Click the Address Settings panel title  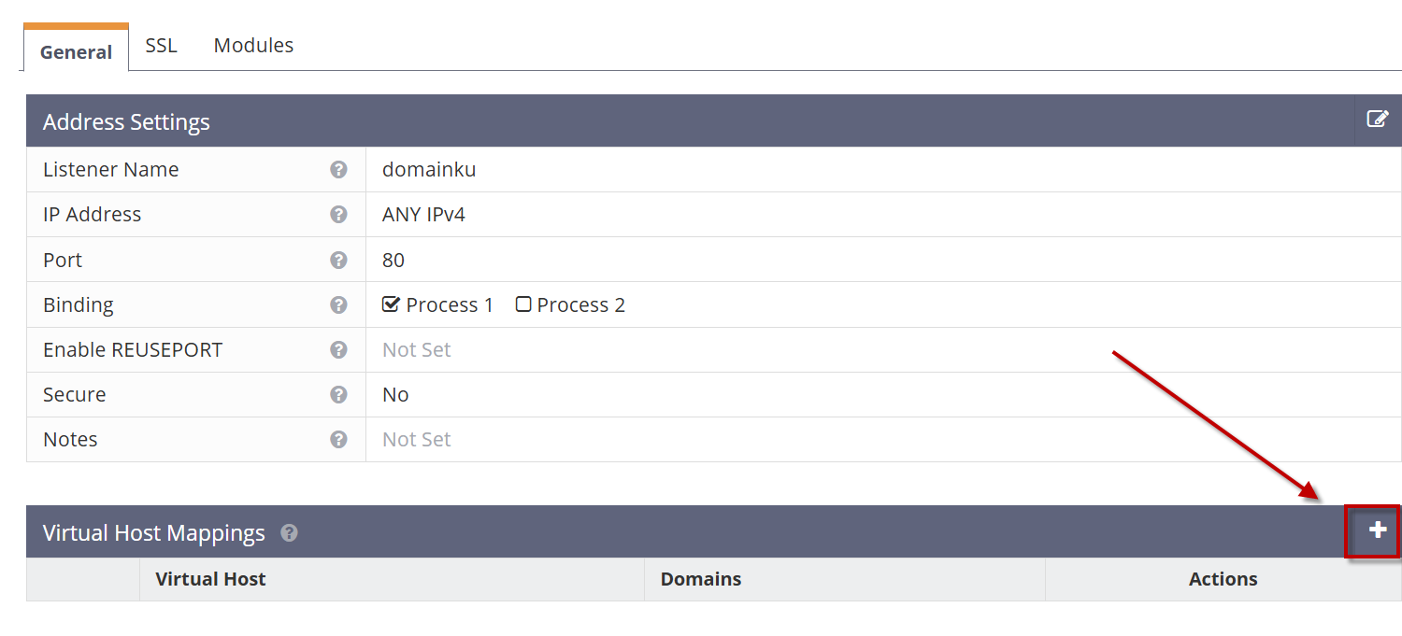pos(126,122)
